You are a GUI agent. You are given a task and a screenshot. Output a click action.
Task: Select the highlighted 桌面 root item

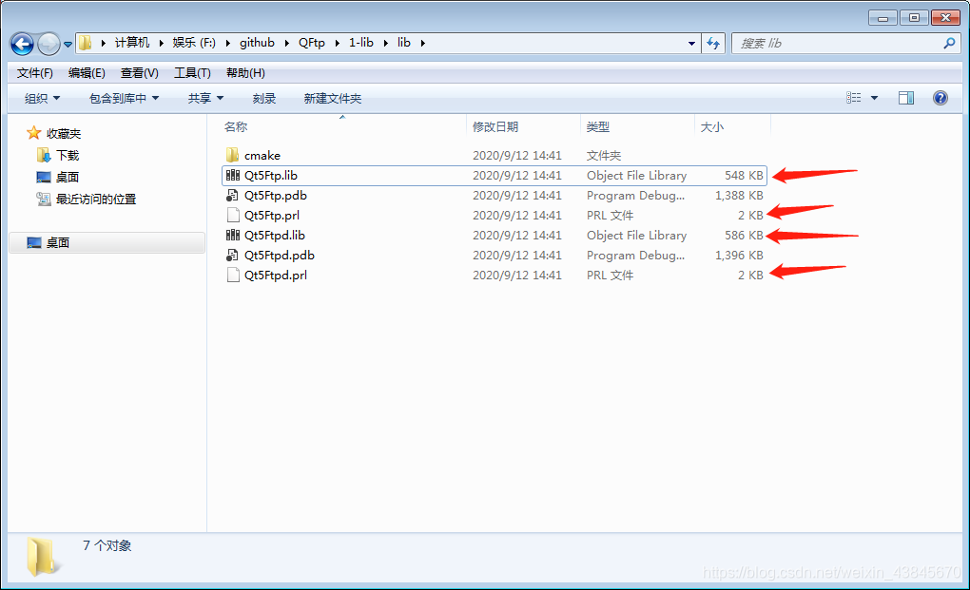[107, 243]
